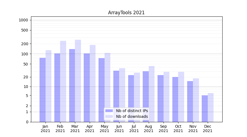Click the "Jun 2021" x-axis label

[119, 129]
